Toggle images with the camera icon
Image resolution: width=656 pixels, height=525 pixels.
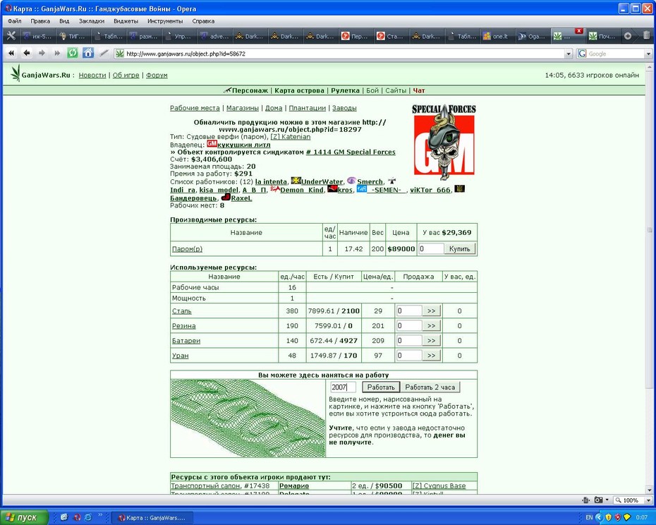click(598, 500)
